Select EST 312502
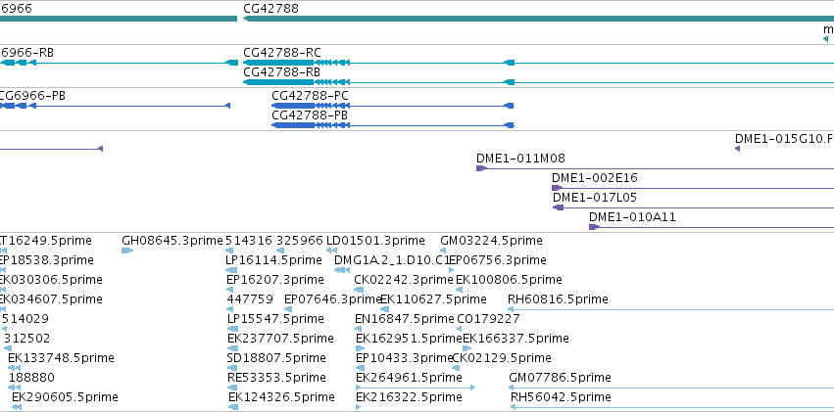This screenshot has width=834, height=412. [x=27, y=339]
